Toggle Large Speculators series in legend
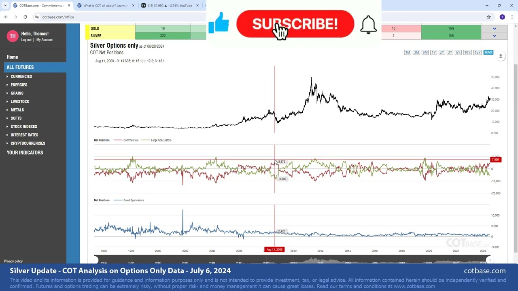The image size is (518, 291). coord(156,140)
